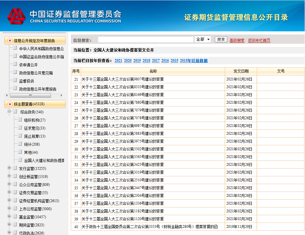This screenshot has height=235, width=305.
Task: Click the 搜索 button
Action: pos(221,39)
